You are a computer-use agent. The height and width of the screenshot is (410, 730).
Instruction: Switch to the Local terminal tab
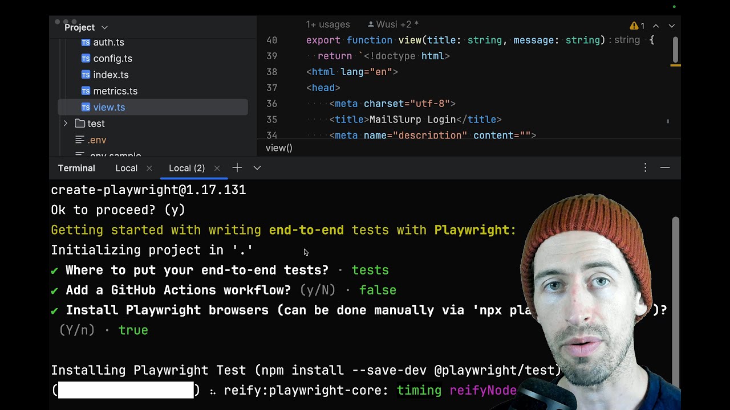click(x=126, y=168)
